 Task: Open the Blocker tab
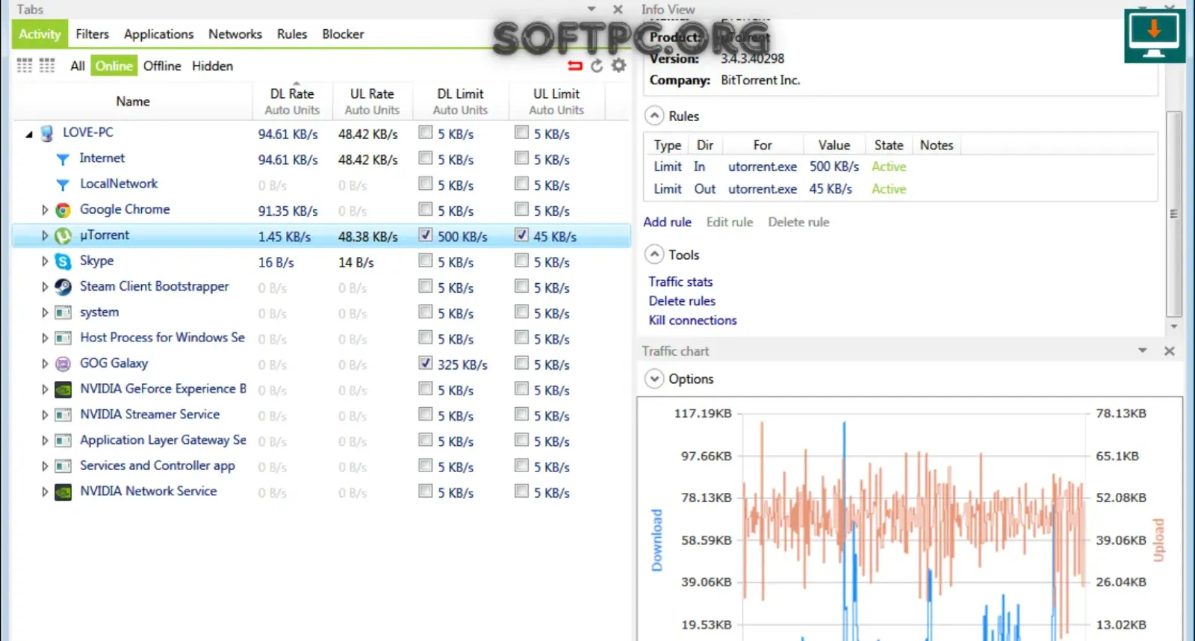click(343, 34)
